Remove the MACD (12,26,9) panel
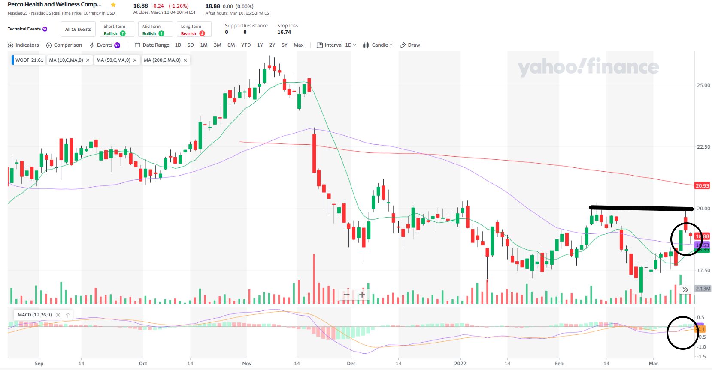 58,315
